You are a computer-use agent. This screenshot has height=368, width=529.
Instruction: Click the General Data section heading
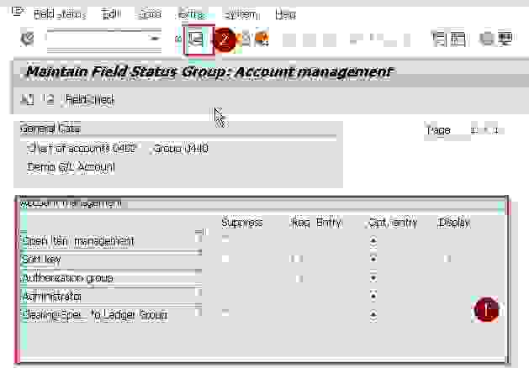(x=50, y=129)
